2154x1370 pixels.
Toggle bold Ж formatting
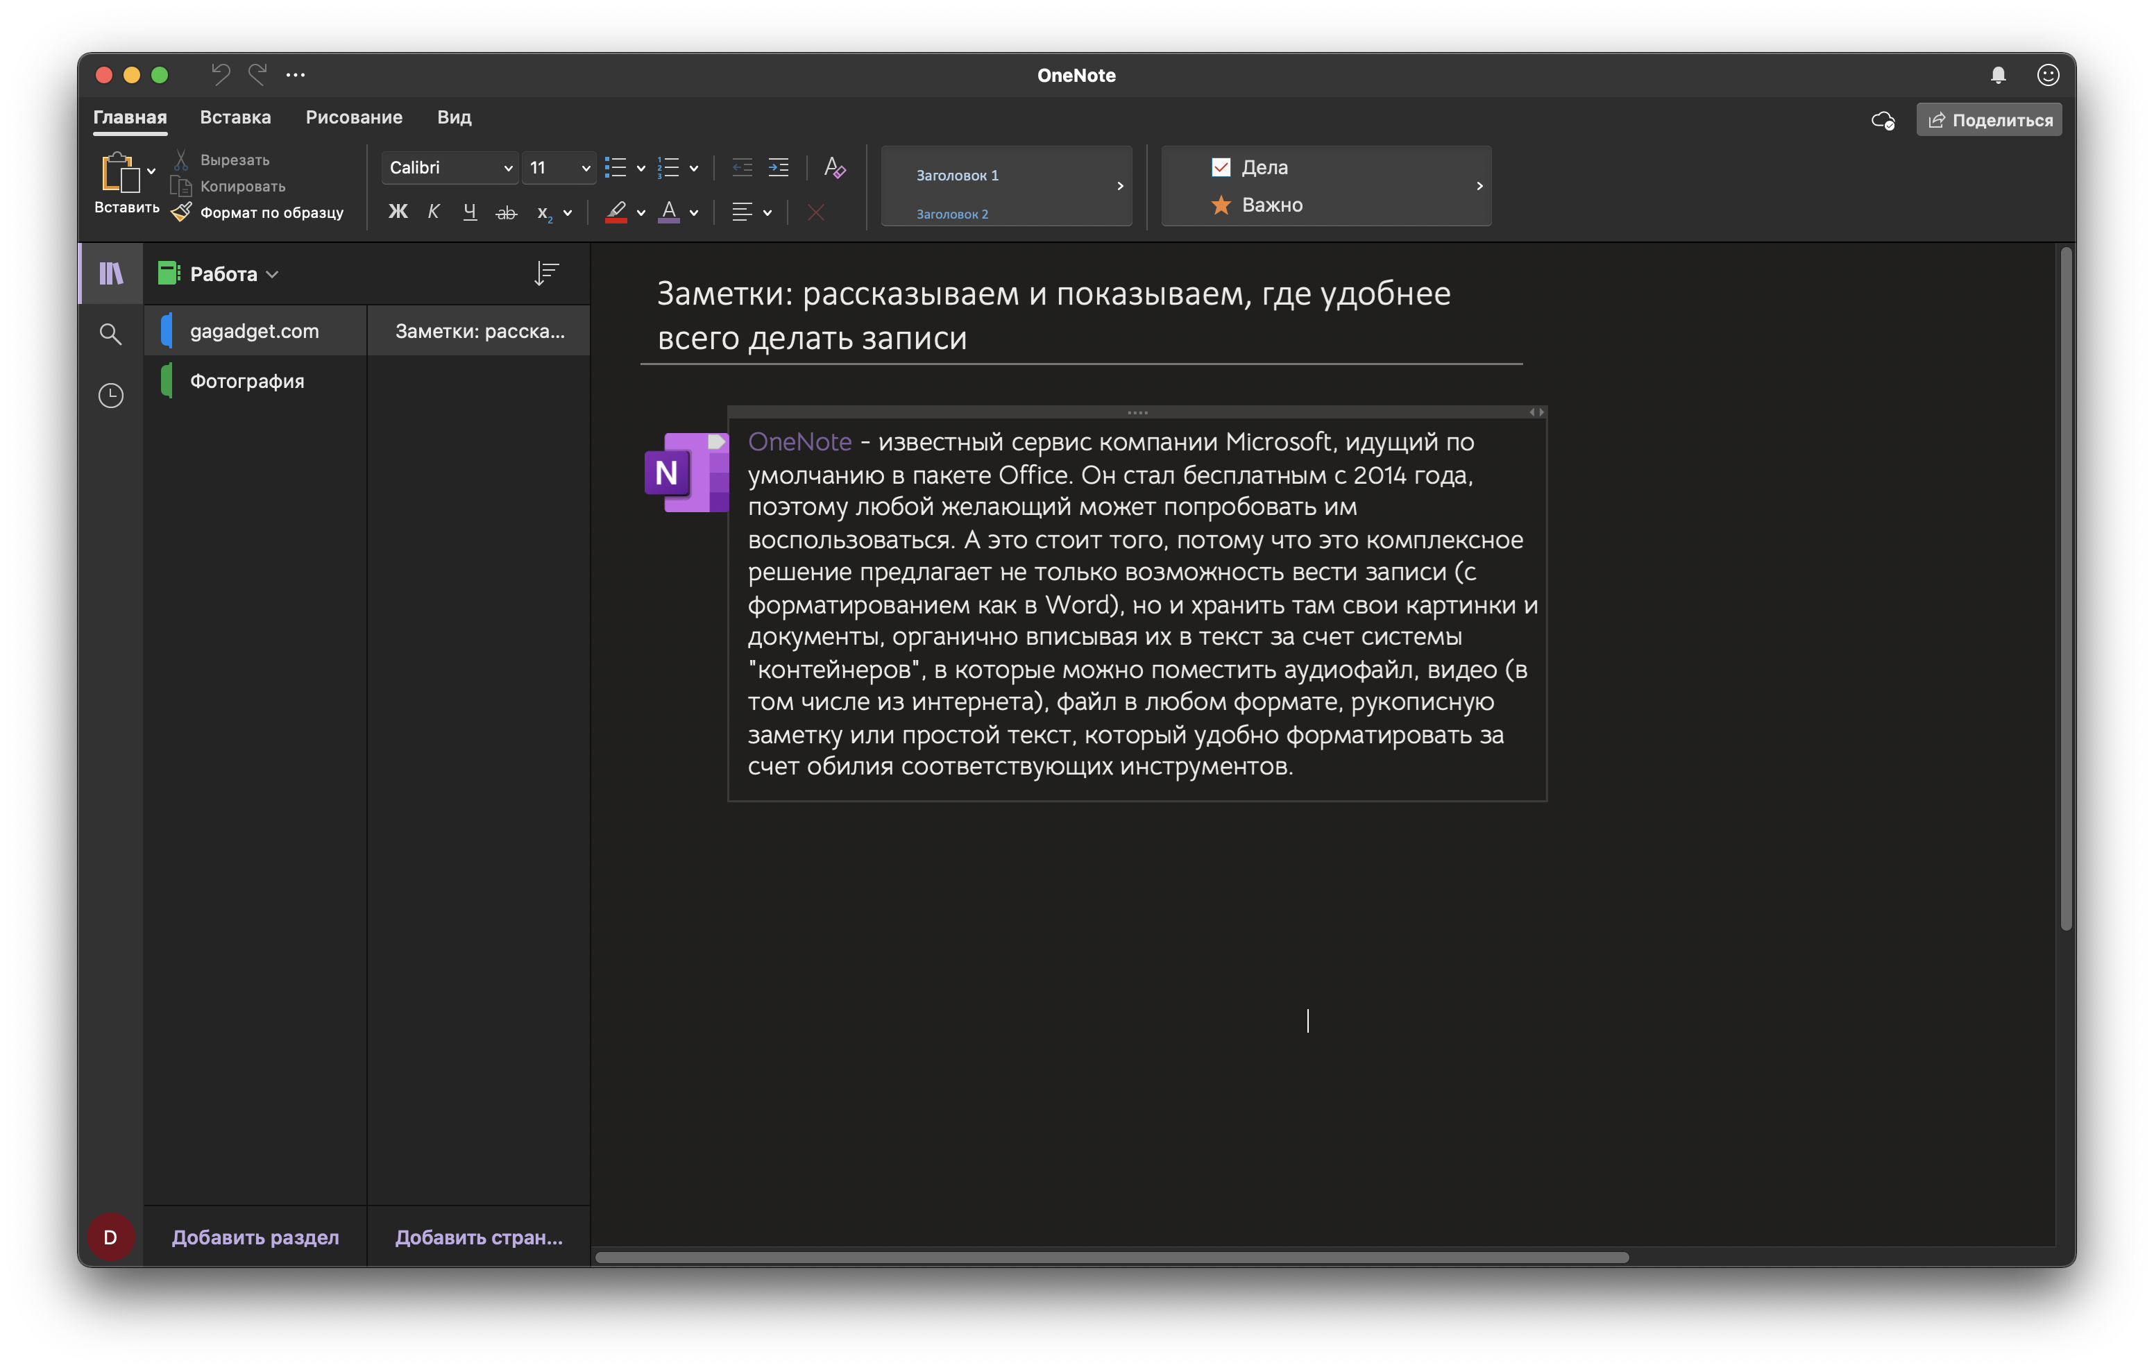[398, 212]
